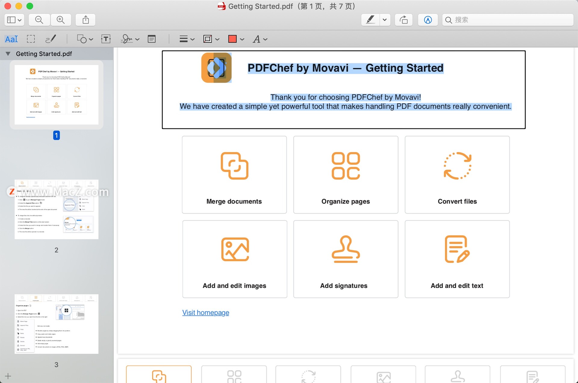Click the rotate page icon
This screenshot has width=578, height=383.
click(x=404, y=20)
